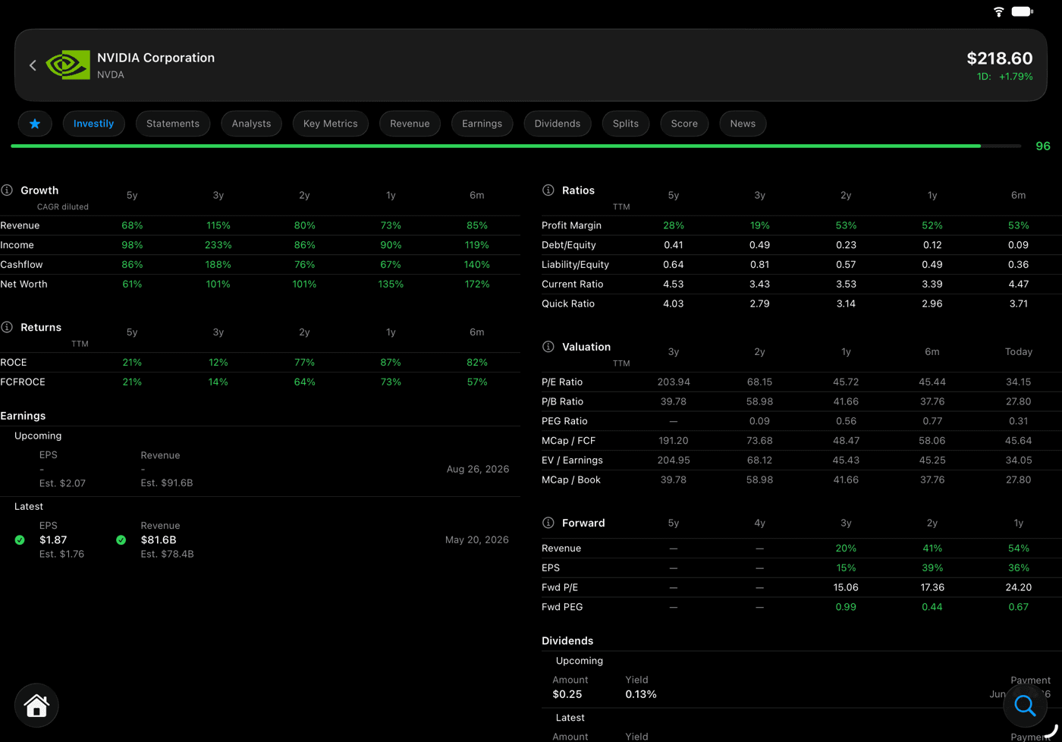This screenshot has width=1062, height=742.
Task: Click the NVDA ticker symbol
Action: pyautogui.click(x=111, y=74)
